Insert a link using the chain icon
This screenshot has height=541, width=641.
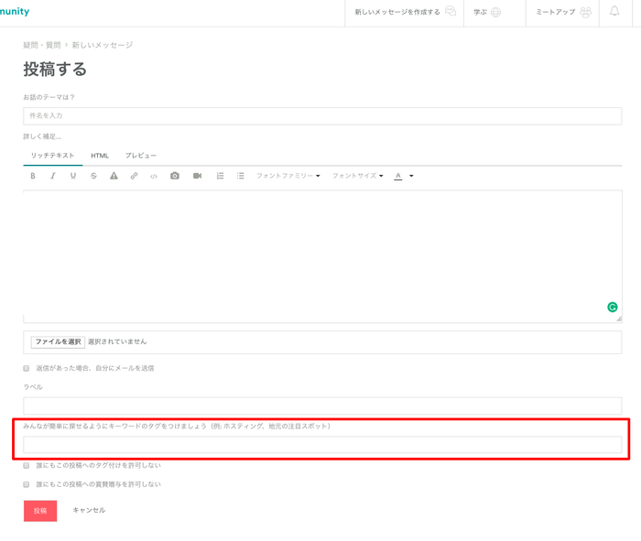point(134,176)
